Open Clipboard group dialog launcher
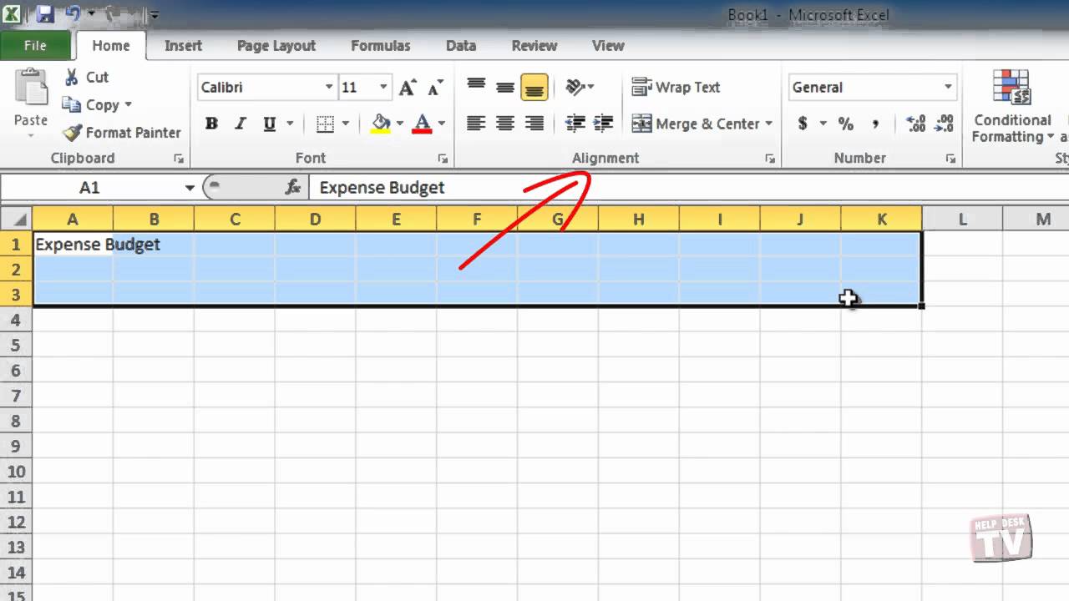Viewport: 1069px width, 601px height. click(x=178, y=158)
